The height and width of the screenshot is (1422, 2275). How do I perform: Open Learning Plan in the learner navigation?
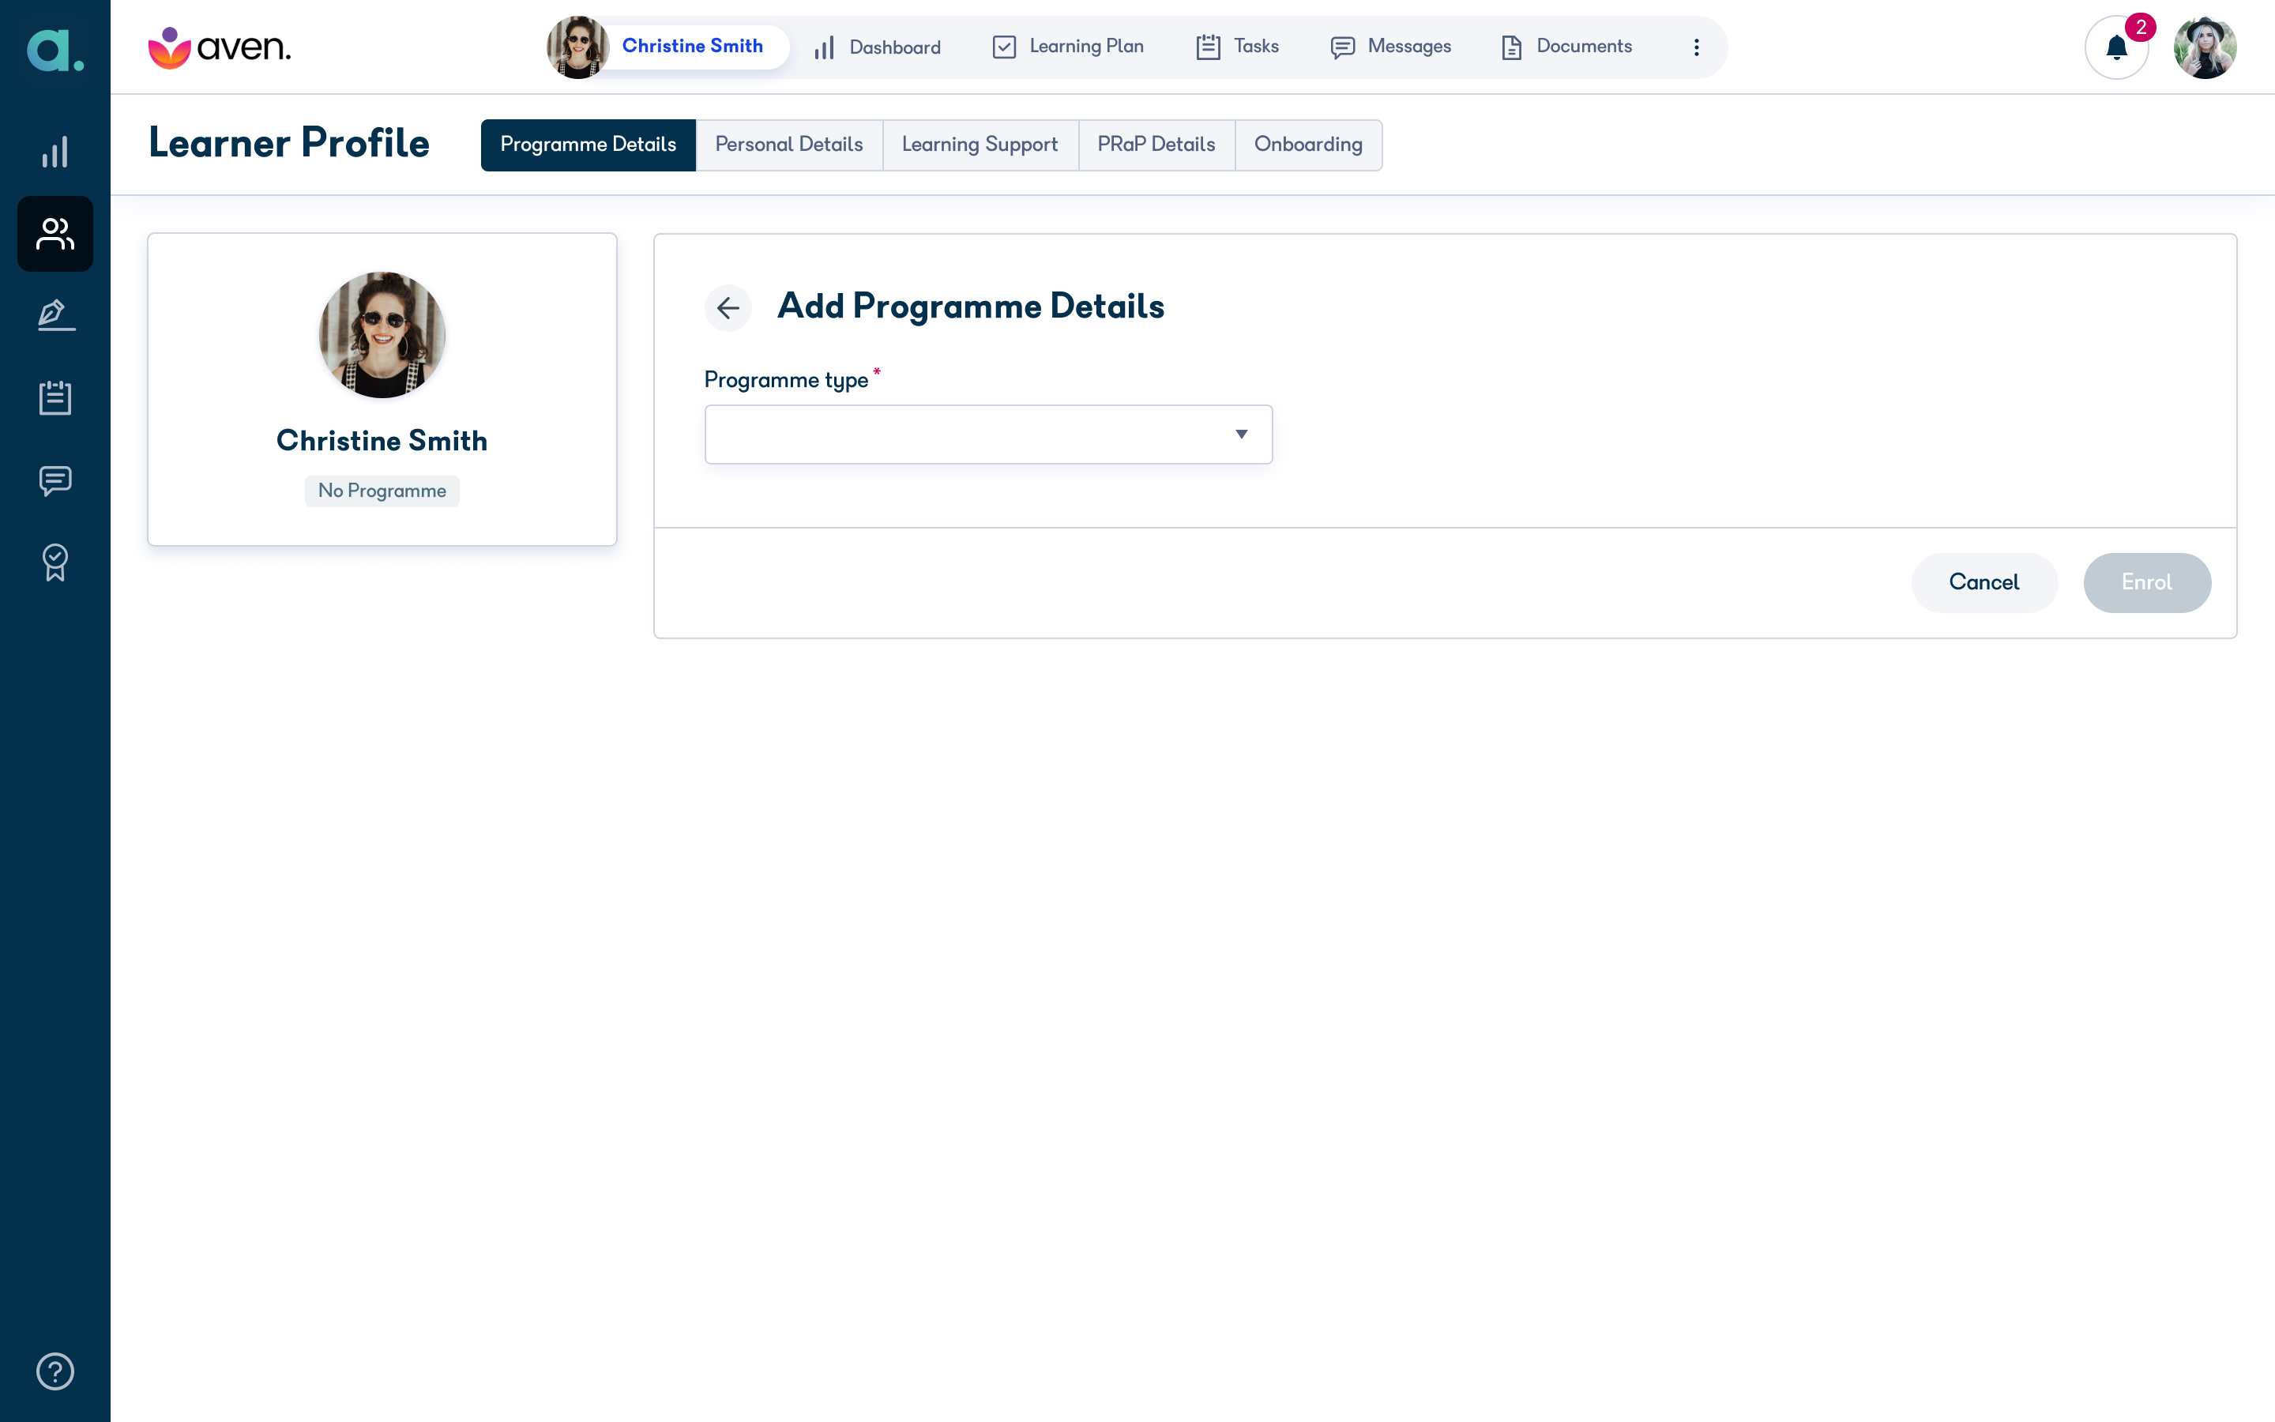tap(1068, 47)
